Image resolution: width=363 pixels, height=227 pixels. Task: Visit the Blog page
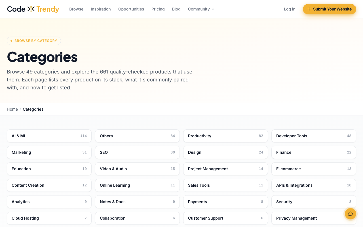[176, 9]
